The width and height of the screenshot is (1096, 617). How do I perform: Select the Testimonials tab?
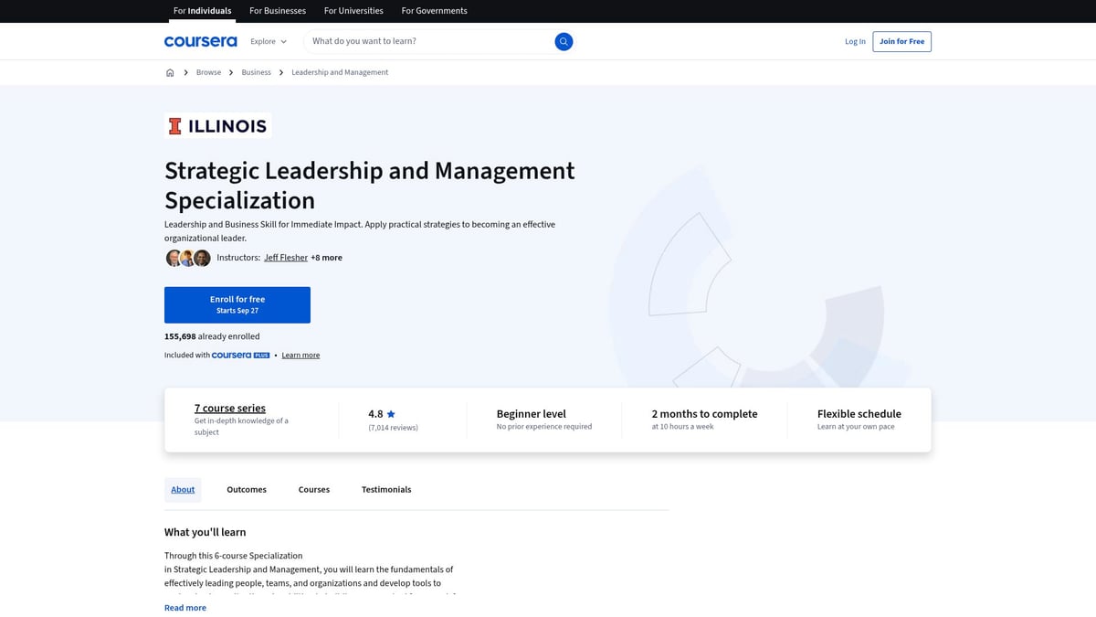386,490
